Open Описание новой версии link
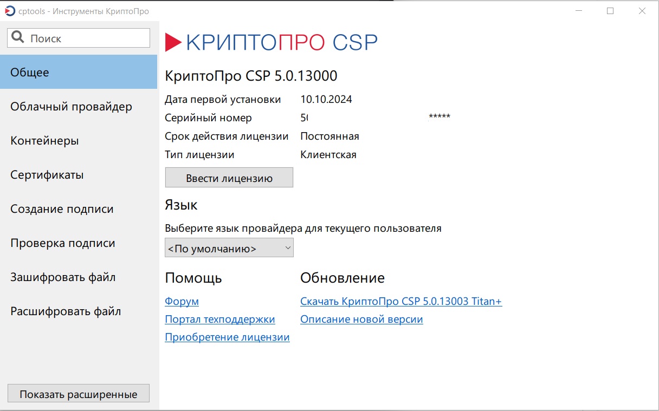Screen dimensions: 659x411 click(361, 319)
